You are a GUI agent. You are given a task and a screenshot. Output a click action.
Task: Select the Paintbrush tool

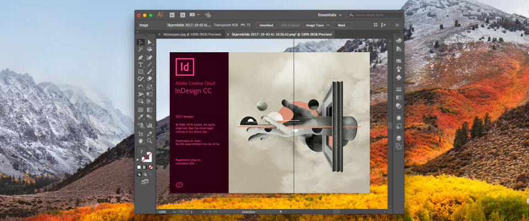click(149, 71)
